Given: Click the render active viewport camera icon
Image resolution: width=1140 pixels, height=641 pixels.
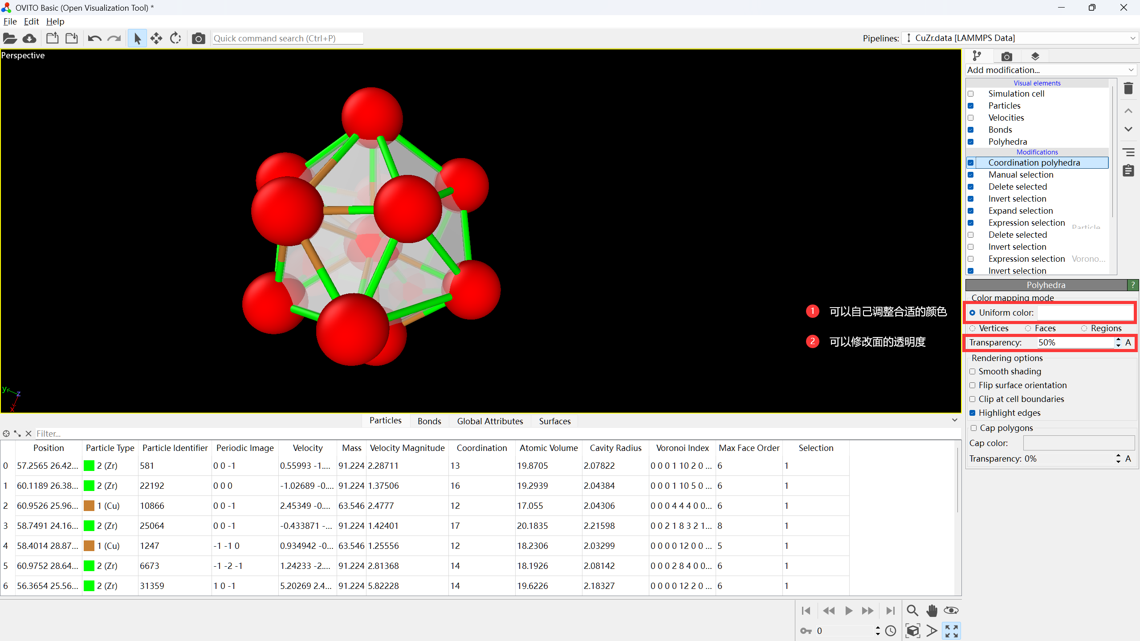Looking at the screenshot, I should click(198, 39).
